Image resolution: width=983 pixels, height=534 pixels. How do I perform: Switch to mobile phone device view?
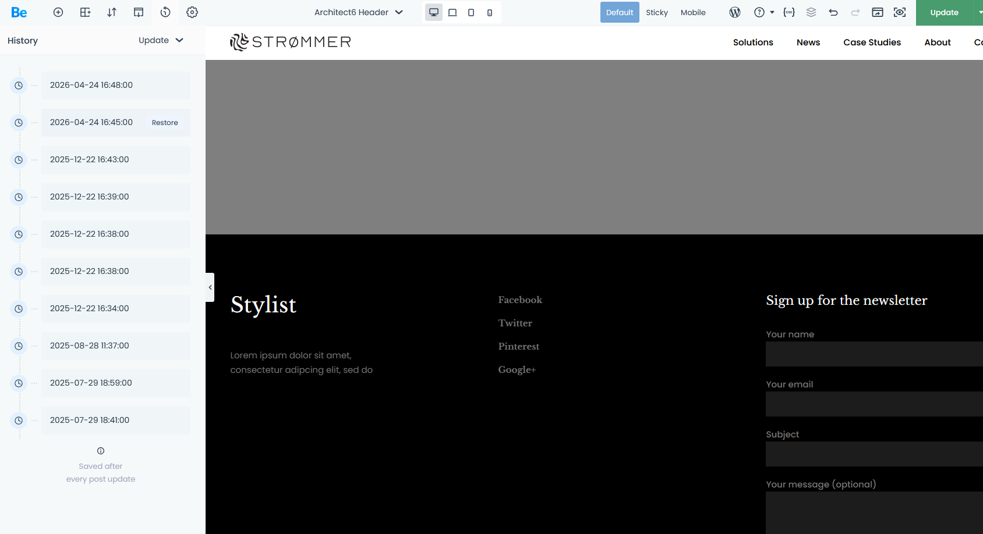[490, 12]
